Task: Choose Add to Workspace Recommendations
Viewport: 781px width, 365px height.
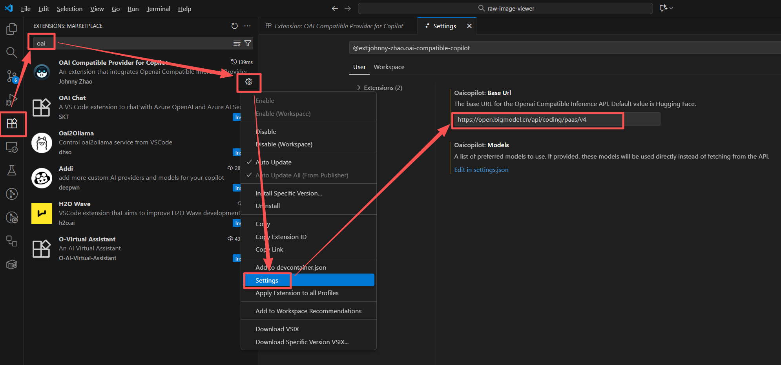Action: 308,311
